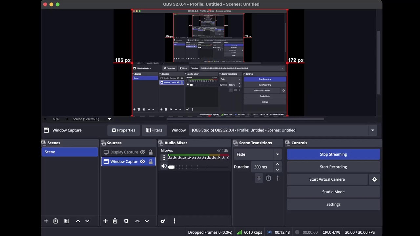Click preview vertical scrollbar

pos(378,63)
